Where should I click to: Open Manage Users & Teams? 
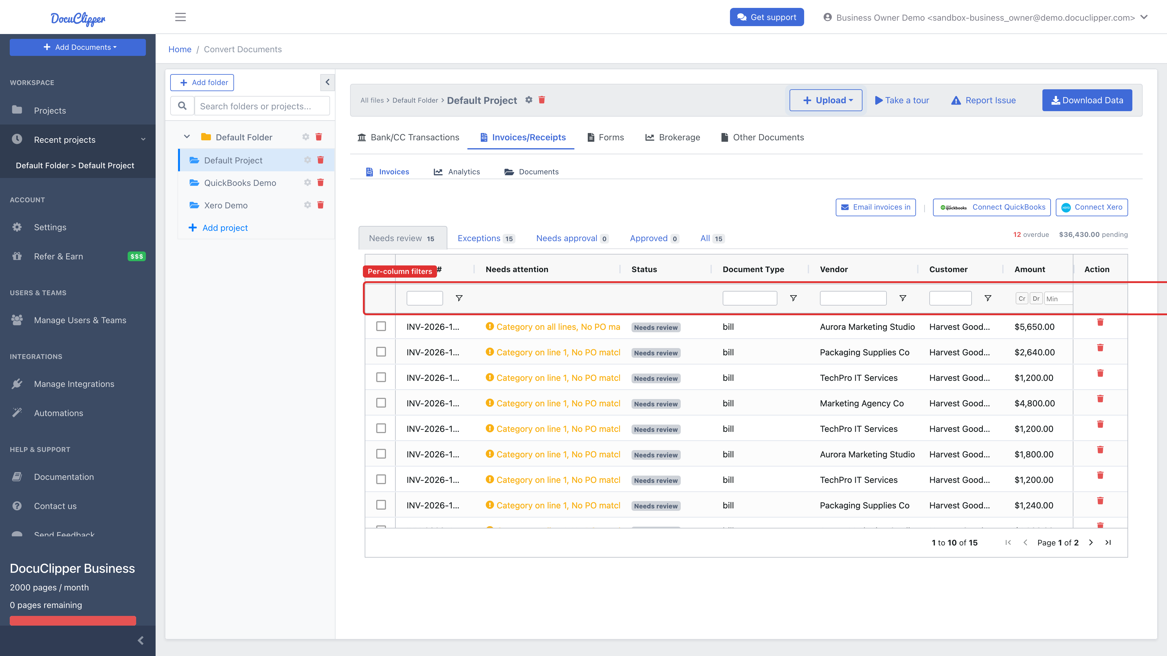pos(80,320)
